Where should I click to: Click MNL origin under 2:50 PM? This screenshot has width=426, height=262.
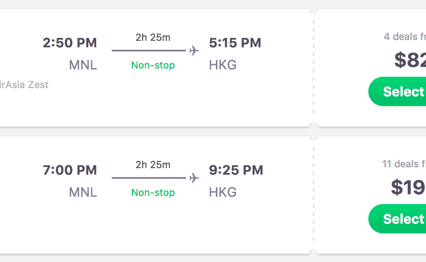tap(83, 65)
